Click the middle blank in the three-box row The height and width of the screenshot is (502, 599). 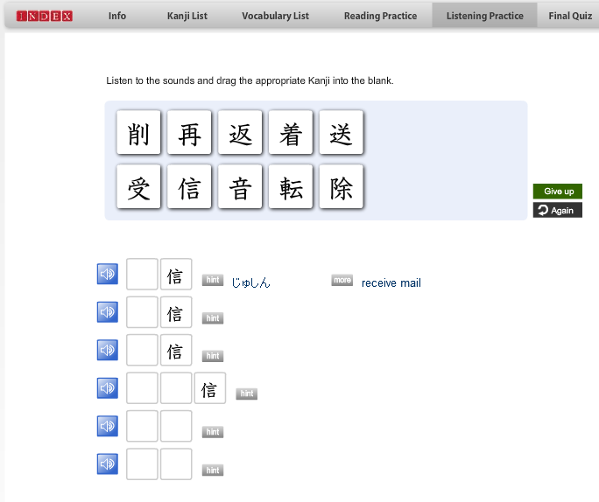point(176,388)
